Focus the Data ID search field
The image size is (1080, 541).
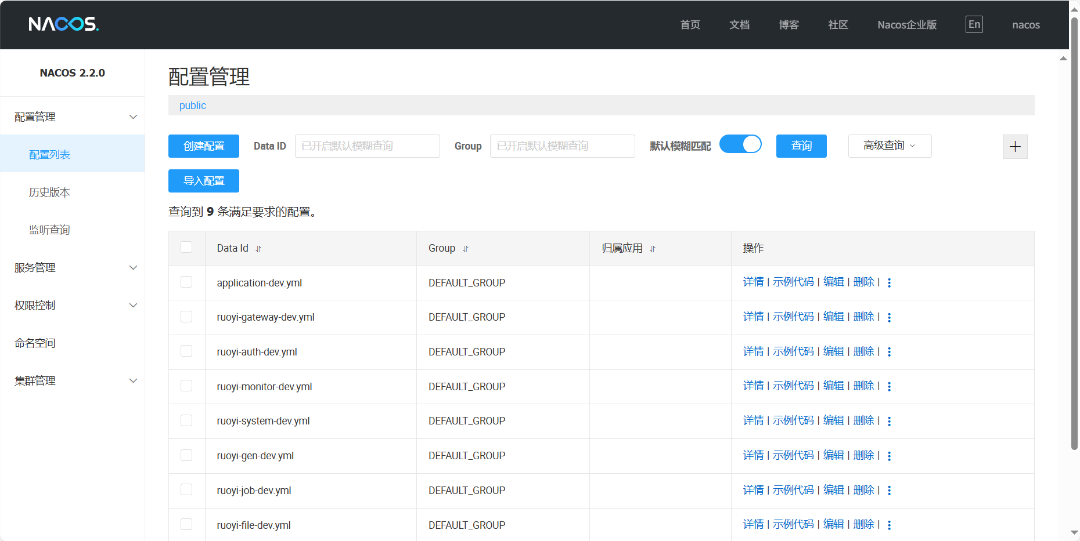point(368,146)
